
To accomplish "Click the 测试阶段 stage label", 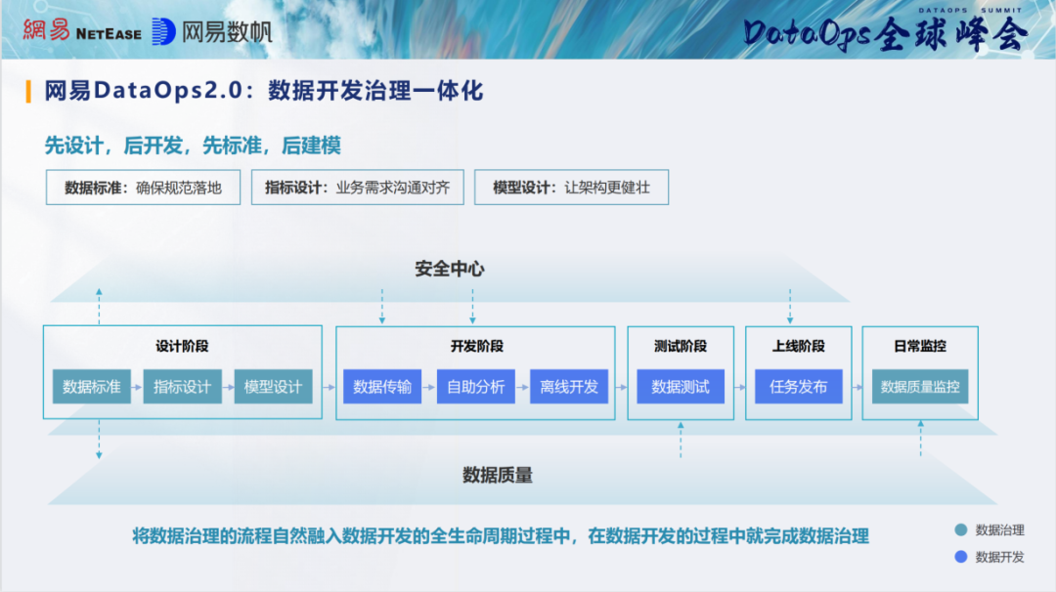I will pyautogui.click(x=681, y=346).
